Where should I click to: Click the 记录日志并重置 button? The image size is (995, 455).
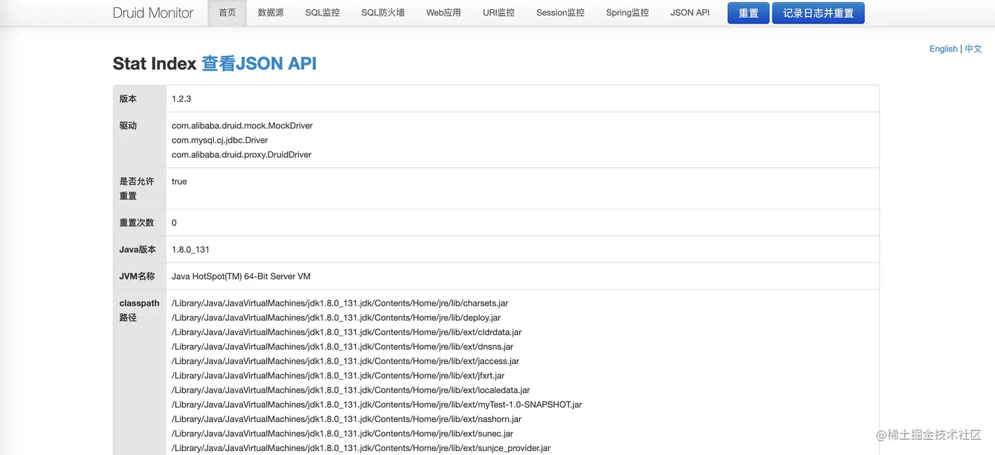tap(818, 13)
